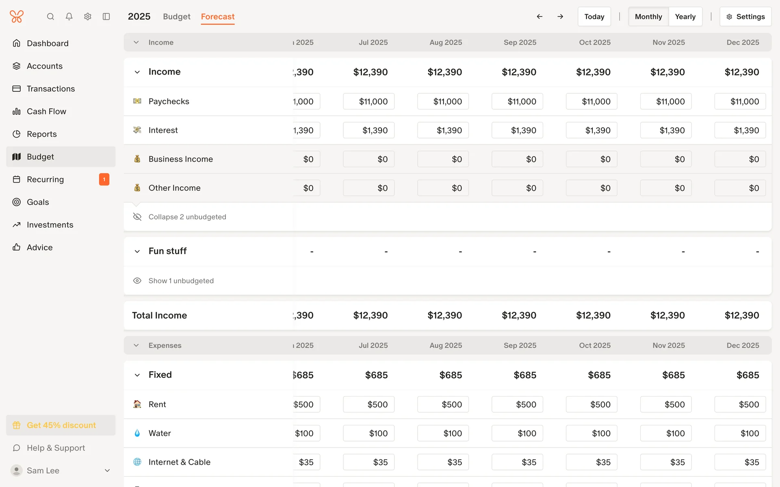The image size is (780, 487).
Task: Open the Sam Lee account dropdown
Action: [x=107, y=470]
